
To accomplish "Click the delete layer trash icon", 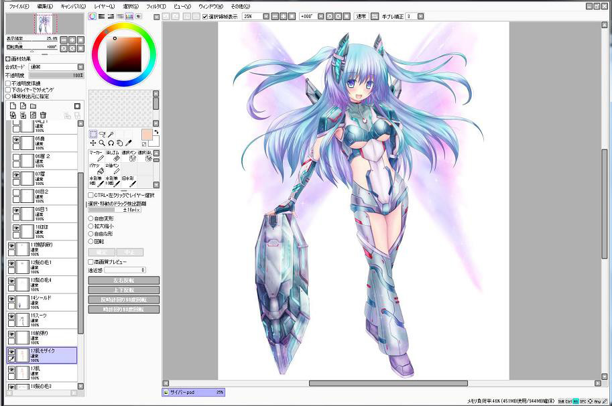I will (43, 115).
